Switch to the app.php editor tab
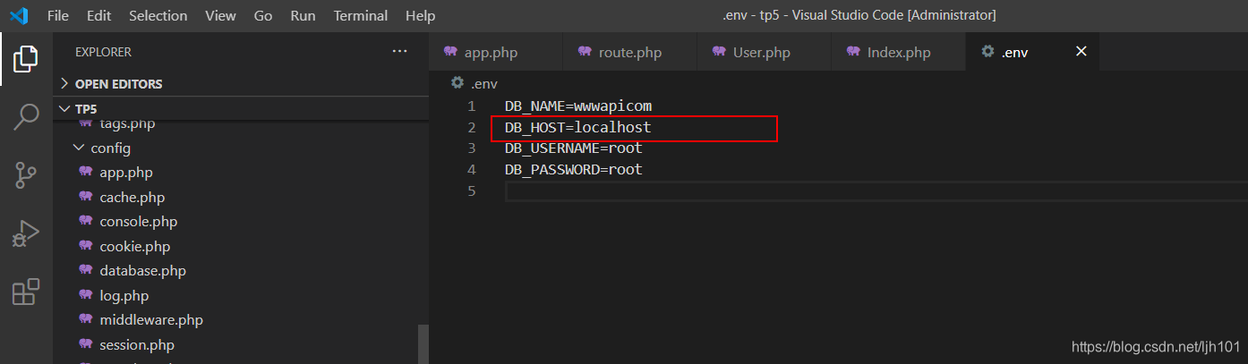1248x364 pixels. pyautogui.click(x=496, y=52)
